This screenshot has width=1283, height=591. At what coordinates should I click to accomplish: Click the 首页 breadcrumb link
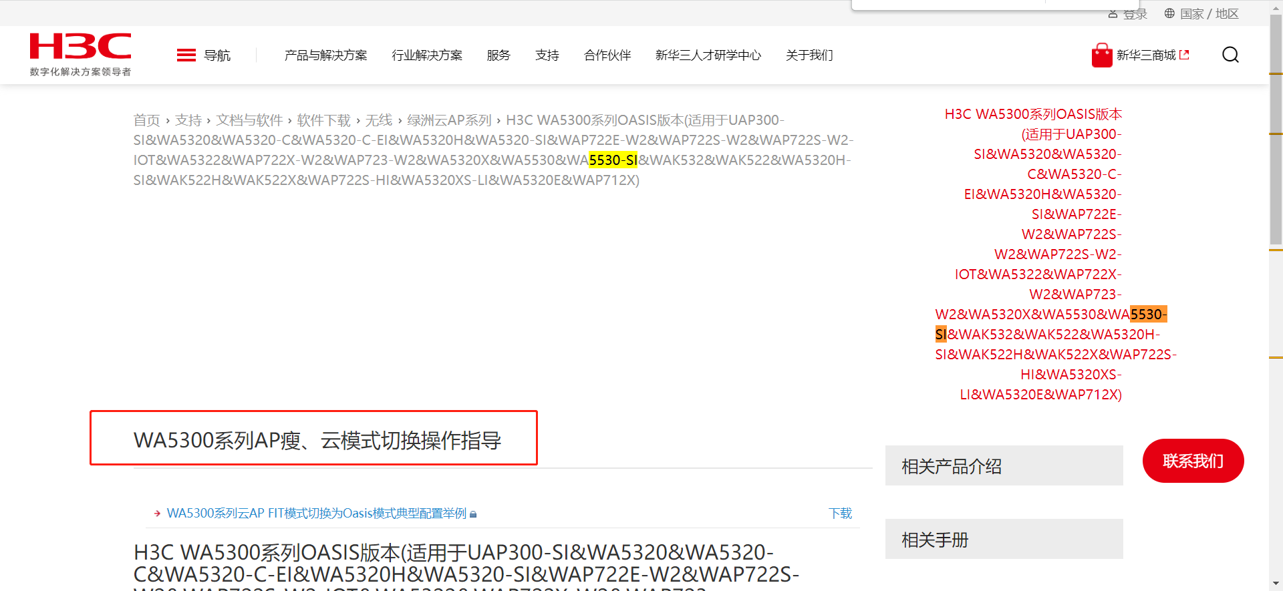coord(147,120)
